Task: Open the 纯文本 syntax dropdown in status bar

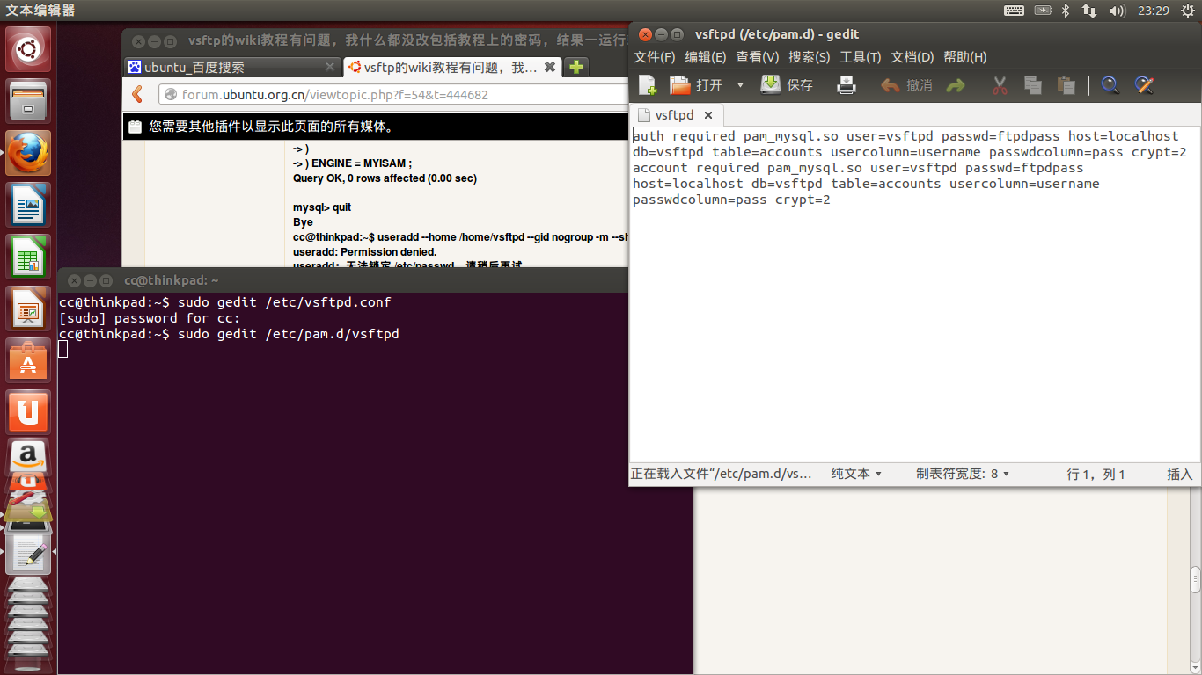Action: tap(856, 474)
